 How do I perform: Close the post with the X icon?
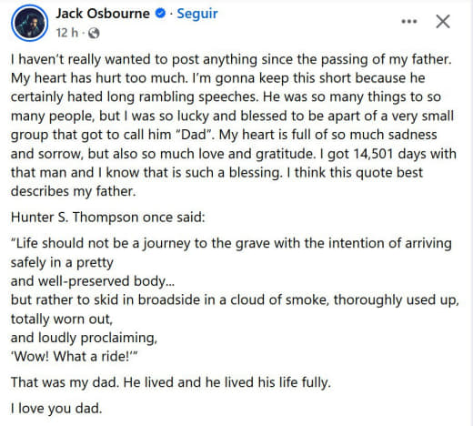[443, 21]
